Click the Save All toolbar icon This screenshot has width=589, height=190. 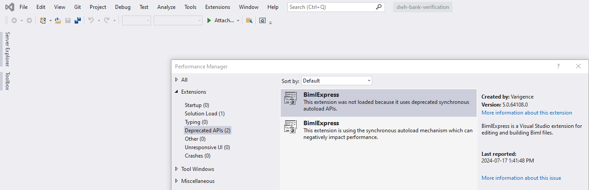tap(77, 20)
